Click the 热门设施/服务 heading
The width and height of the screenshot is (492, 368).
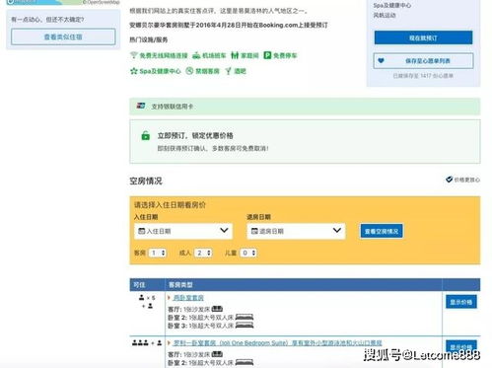coord(149,39)
